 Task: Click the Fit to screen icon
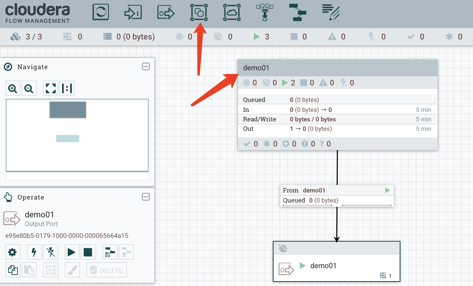click(51, 88)
